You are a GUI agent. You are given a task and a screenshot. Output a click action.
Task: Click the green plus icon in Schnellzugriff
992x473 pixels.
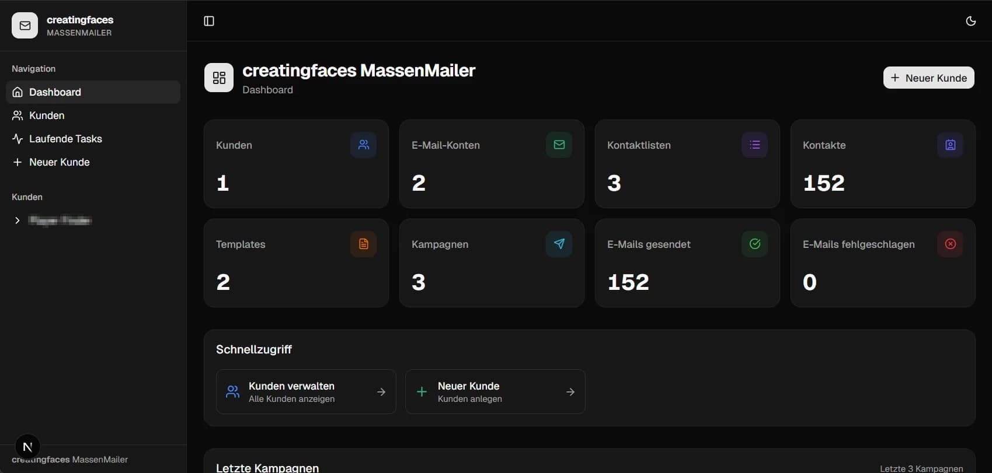[x=422, y=392]
